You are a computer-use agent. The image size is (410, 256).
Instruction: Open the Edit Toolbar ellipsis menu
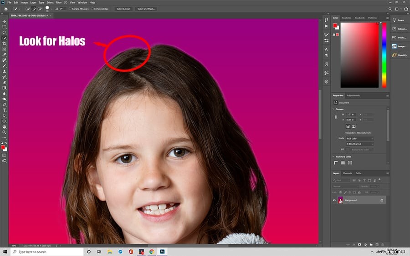click(4, 137)
